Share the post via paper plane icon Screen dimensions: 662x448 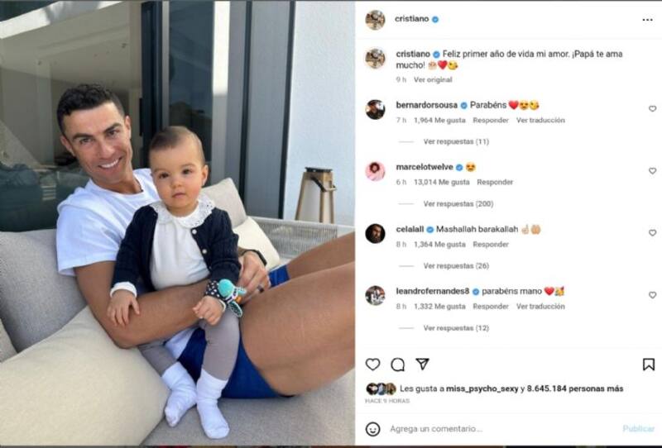tap(422, 364)
